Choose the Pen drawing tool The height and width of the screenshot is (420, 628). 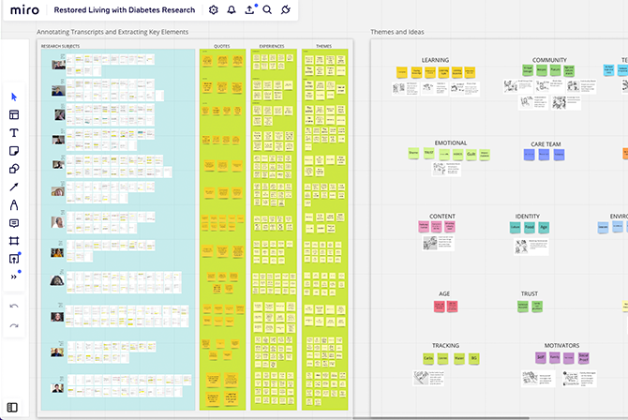[14, 204]
